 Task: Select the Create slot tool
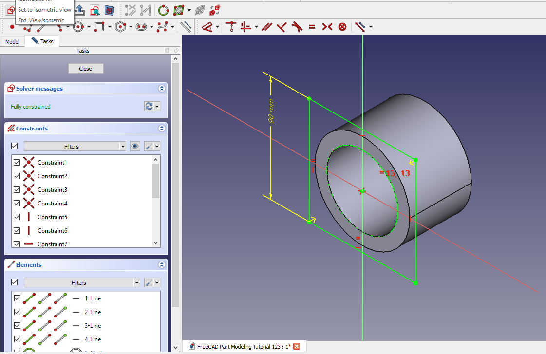pyautogui.click(x=141, y=27)
